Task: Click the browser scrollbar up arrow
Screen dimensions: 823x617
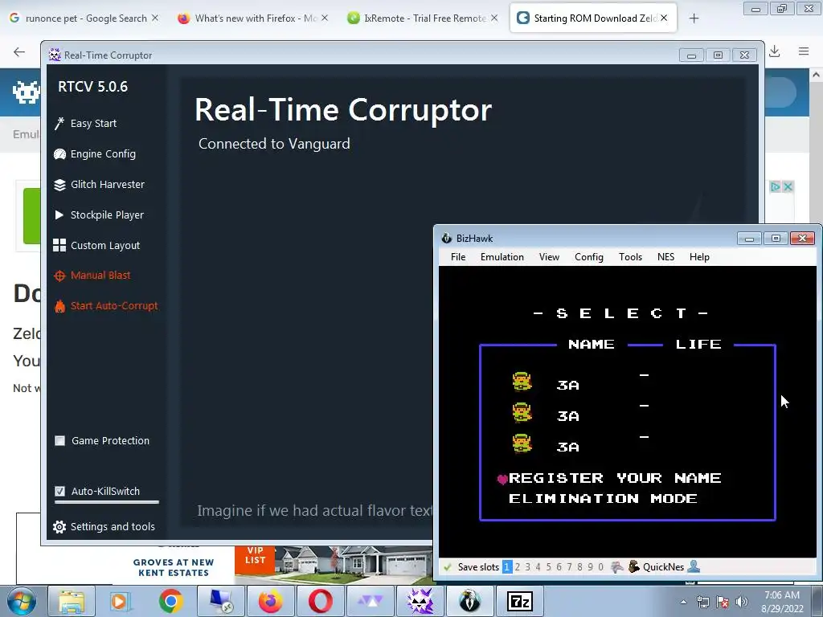Action: point(817,75)
